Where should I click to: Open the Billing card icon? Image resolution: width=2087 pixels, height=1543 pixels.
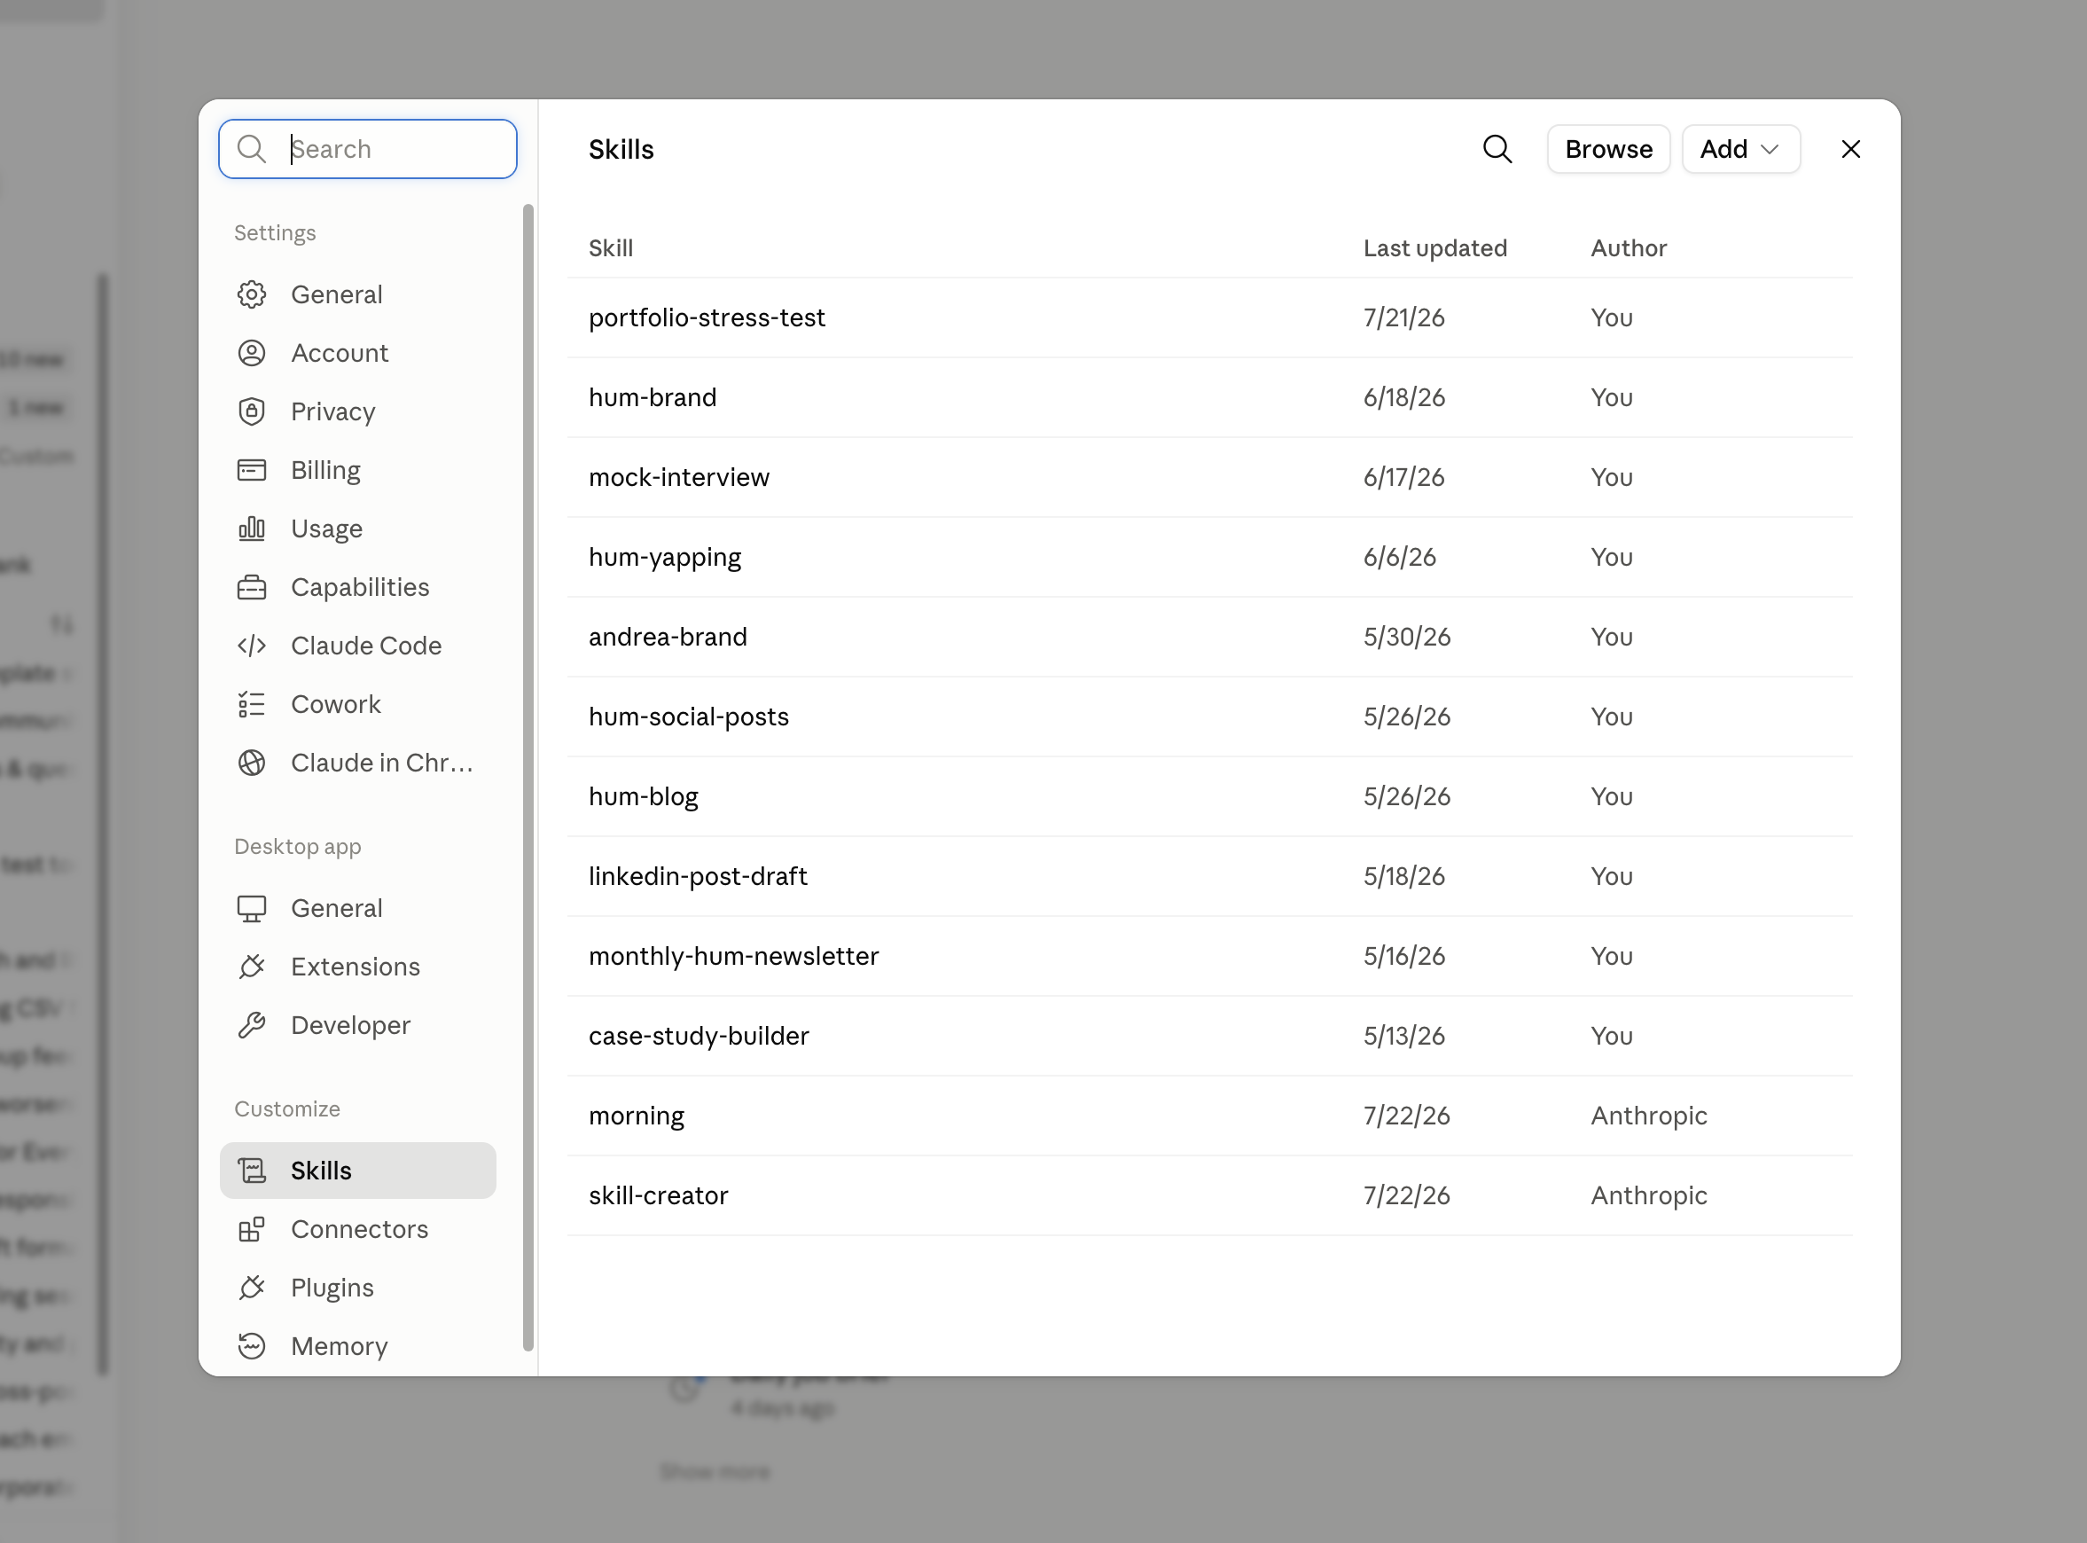pyautogui.click(x=251, y=470)
